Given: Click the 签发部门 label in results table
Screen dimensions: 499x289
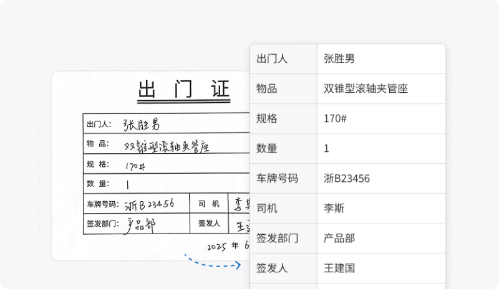Looking at the screenshot, I should click(278, 239).
